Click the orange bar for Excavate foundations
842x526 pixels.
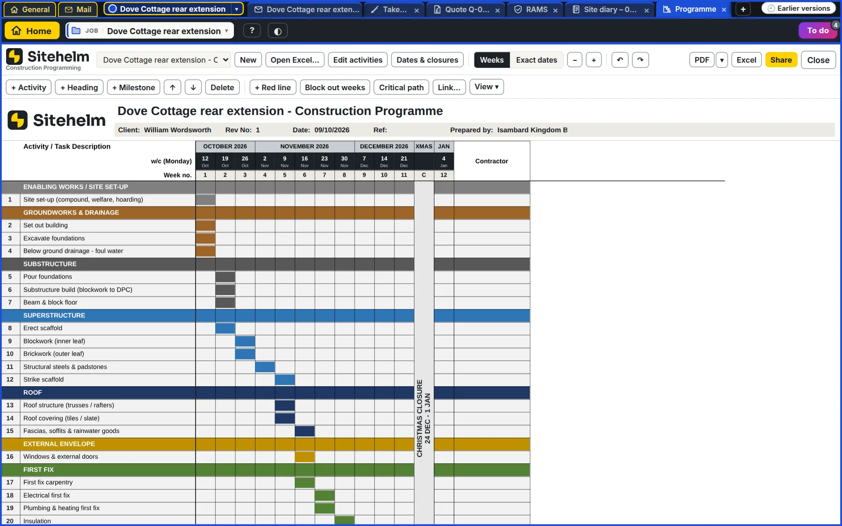(205, 238)
